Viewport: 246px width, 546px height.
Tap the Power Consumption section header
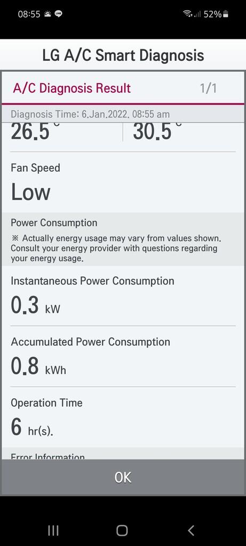tap(54, 222)
